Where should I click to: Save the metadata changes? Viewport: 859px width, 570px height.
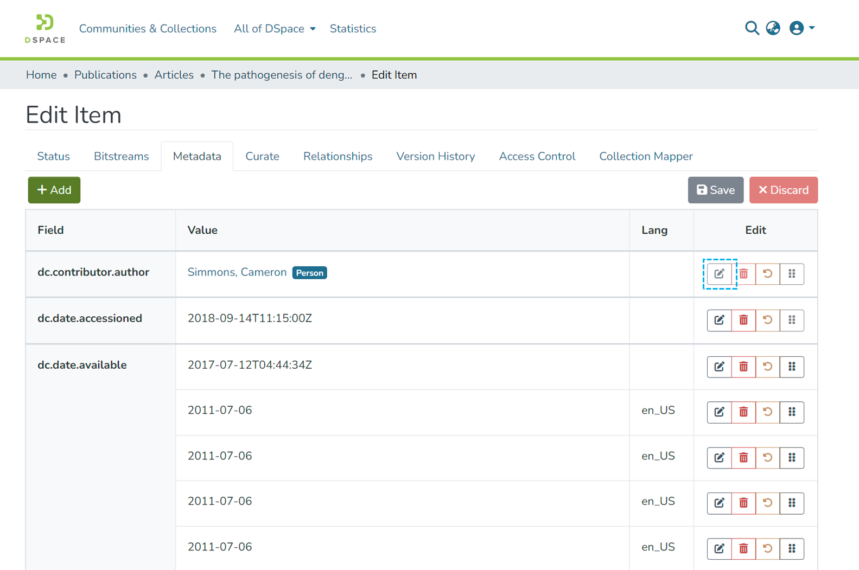(715, 190)
